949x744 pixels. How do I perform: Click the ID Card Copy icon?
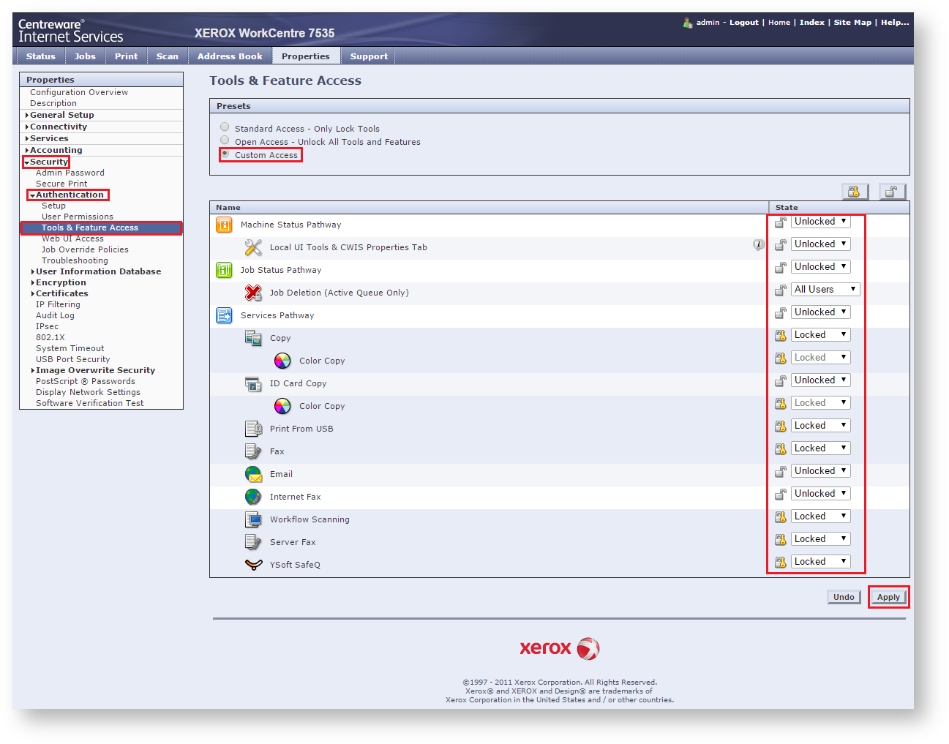253,383
